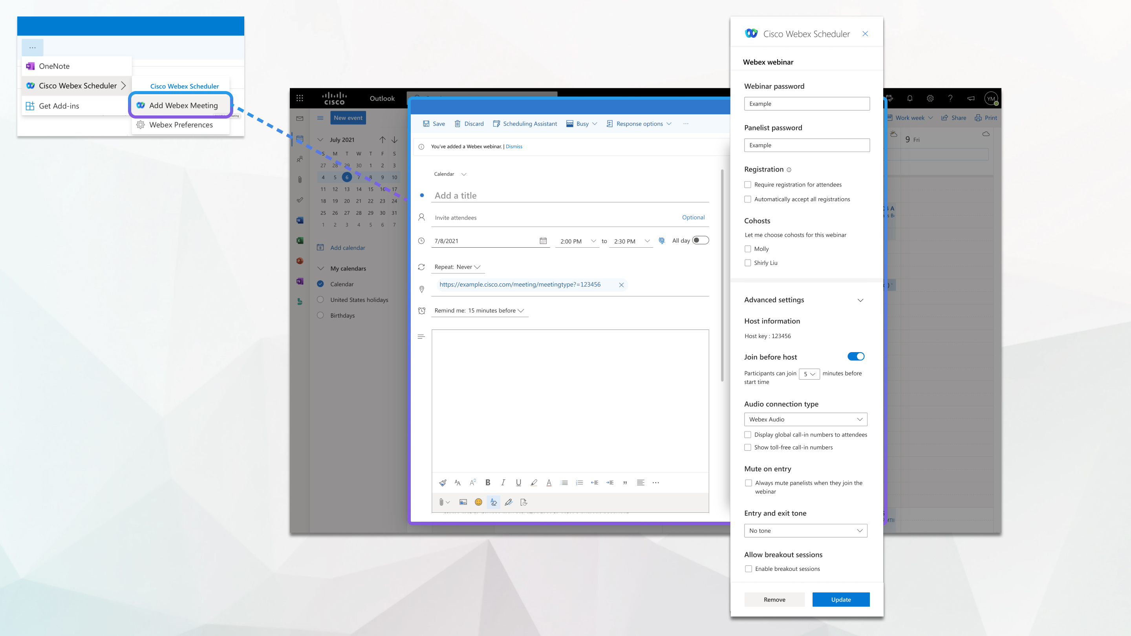The width and height of the screenshot is (1131, 636).
Task: Select Audio connection type dropdown
Action: click(x=805, y=419)
